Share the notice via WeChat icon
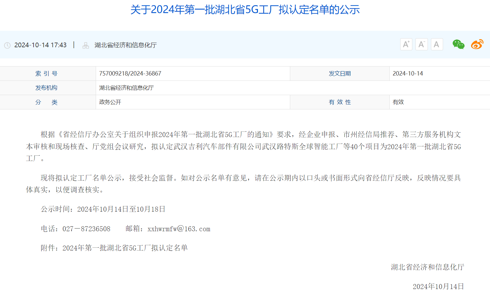Screen dimensions: 490x294 tap(458, 44)
